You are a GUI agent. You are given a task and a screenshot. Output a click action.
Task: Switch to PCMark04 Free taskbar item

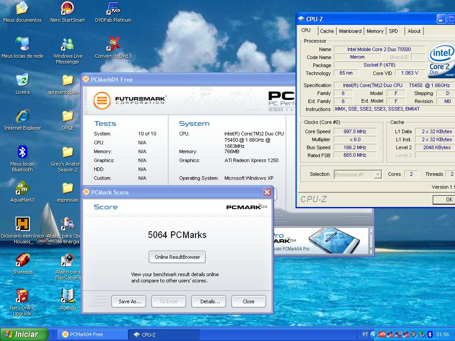tap(92, 334)
